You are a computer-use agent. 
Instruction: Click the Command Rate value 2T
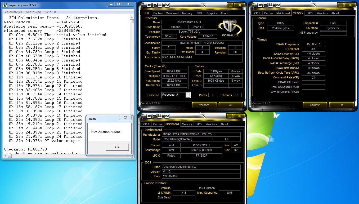point(313,78)
